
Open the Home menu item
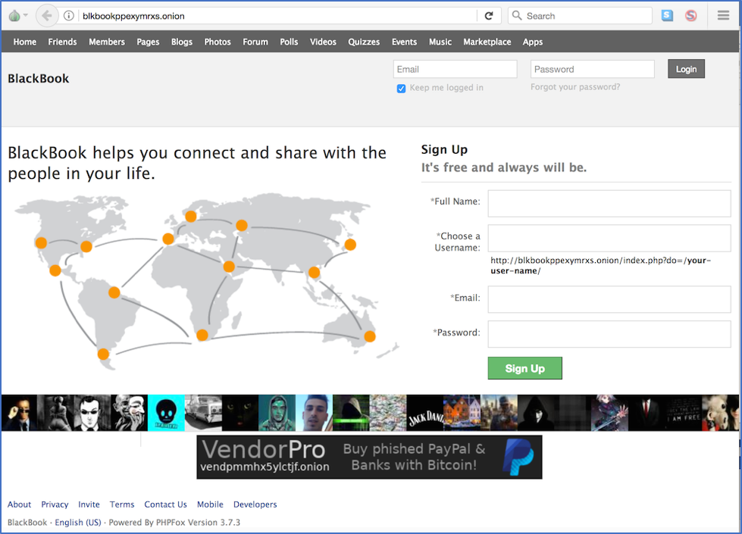pyautogui.click(x=24, y=42)
